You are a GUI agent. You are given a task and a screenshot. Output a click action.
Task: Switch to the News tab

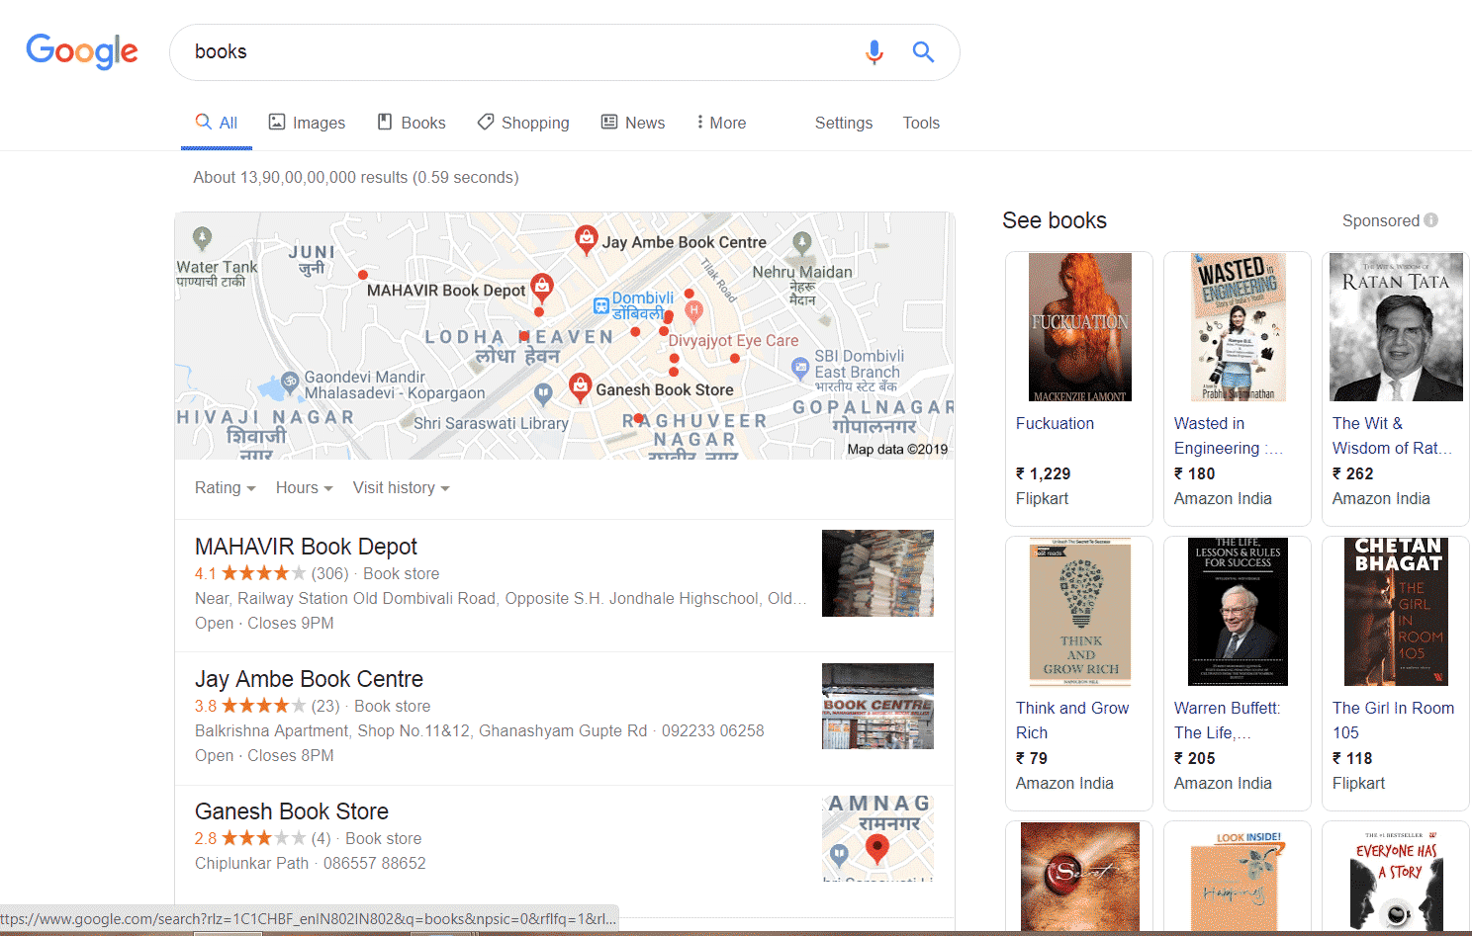(x=633, y=123)
